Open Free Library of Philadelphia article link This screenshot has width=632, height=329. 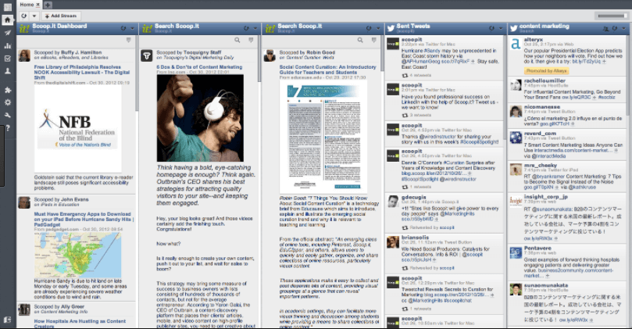[82, 72]
